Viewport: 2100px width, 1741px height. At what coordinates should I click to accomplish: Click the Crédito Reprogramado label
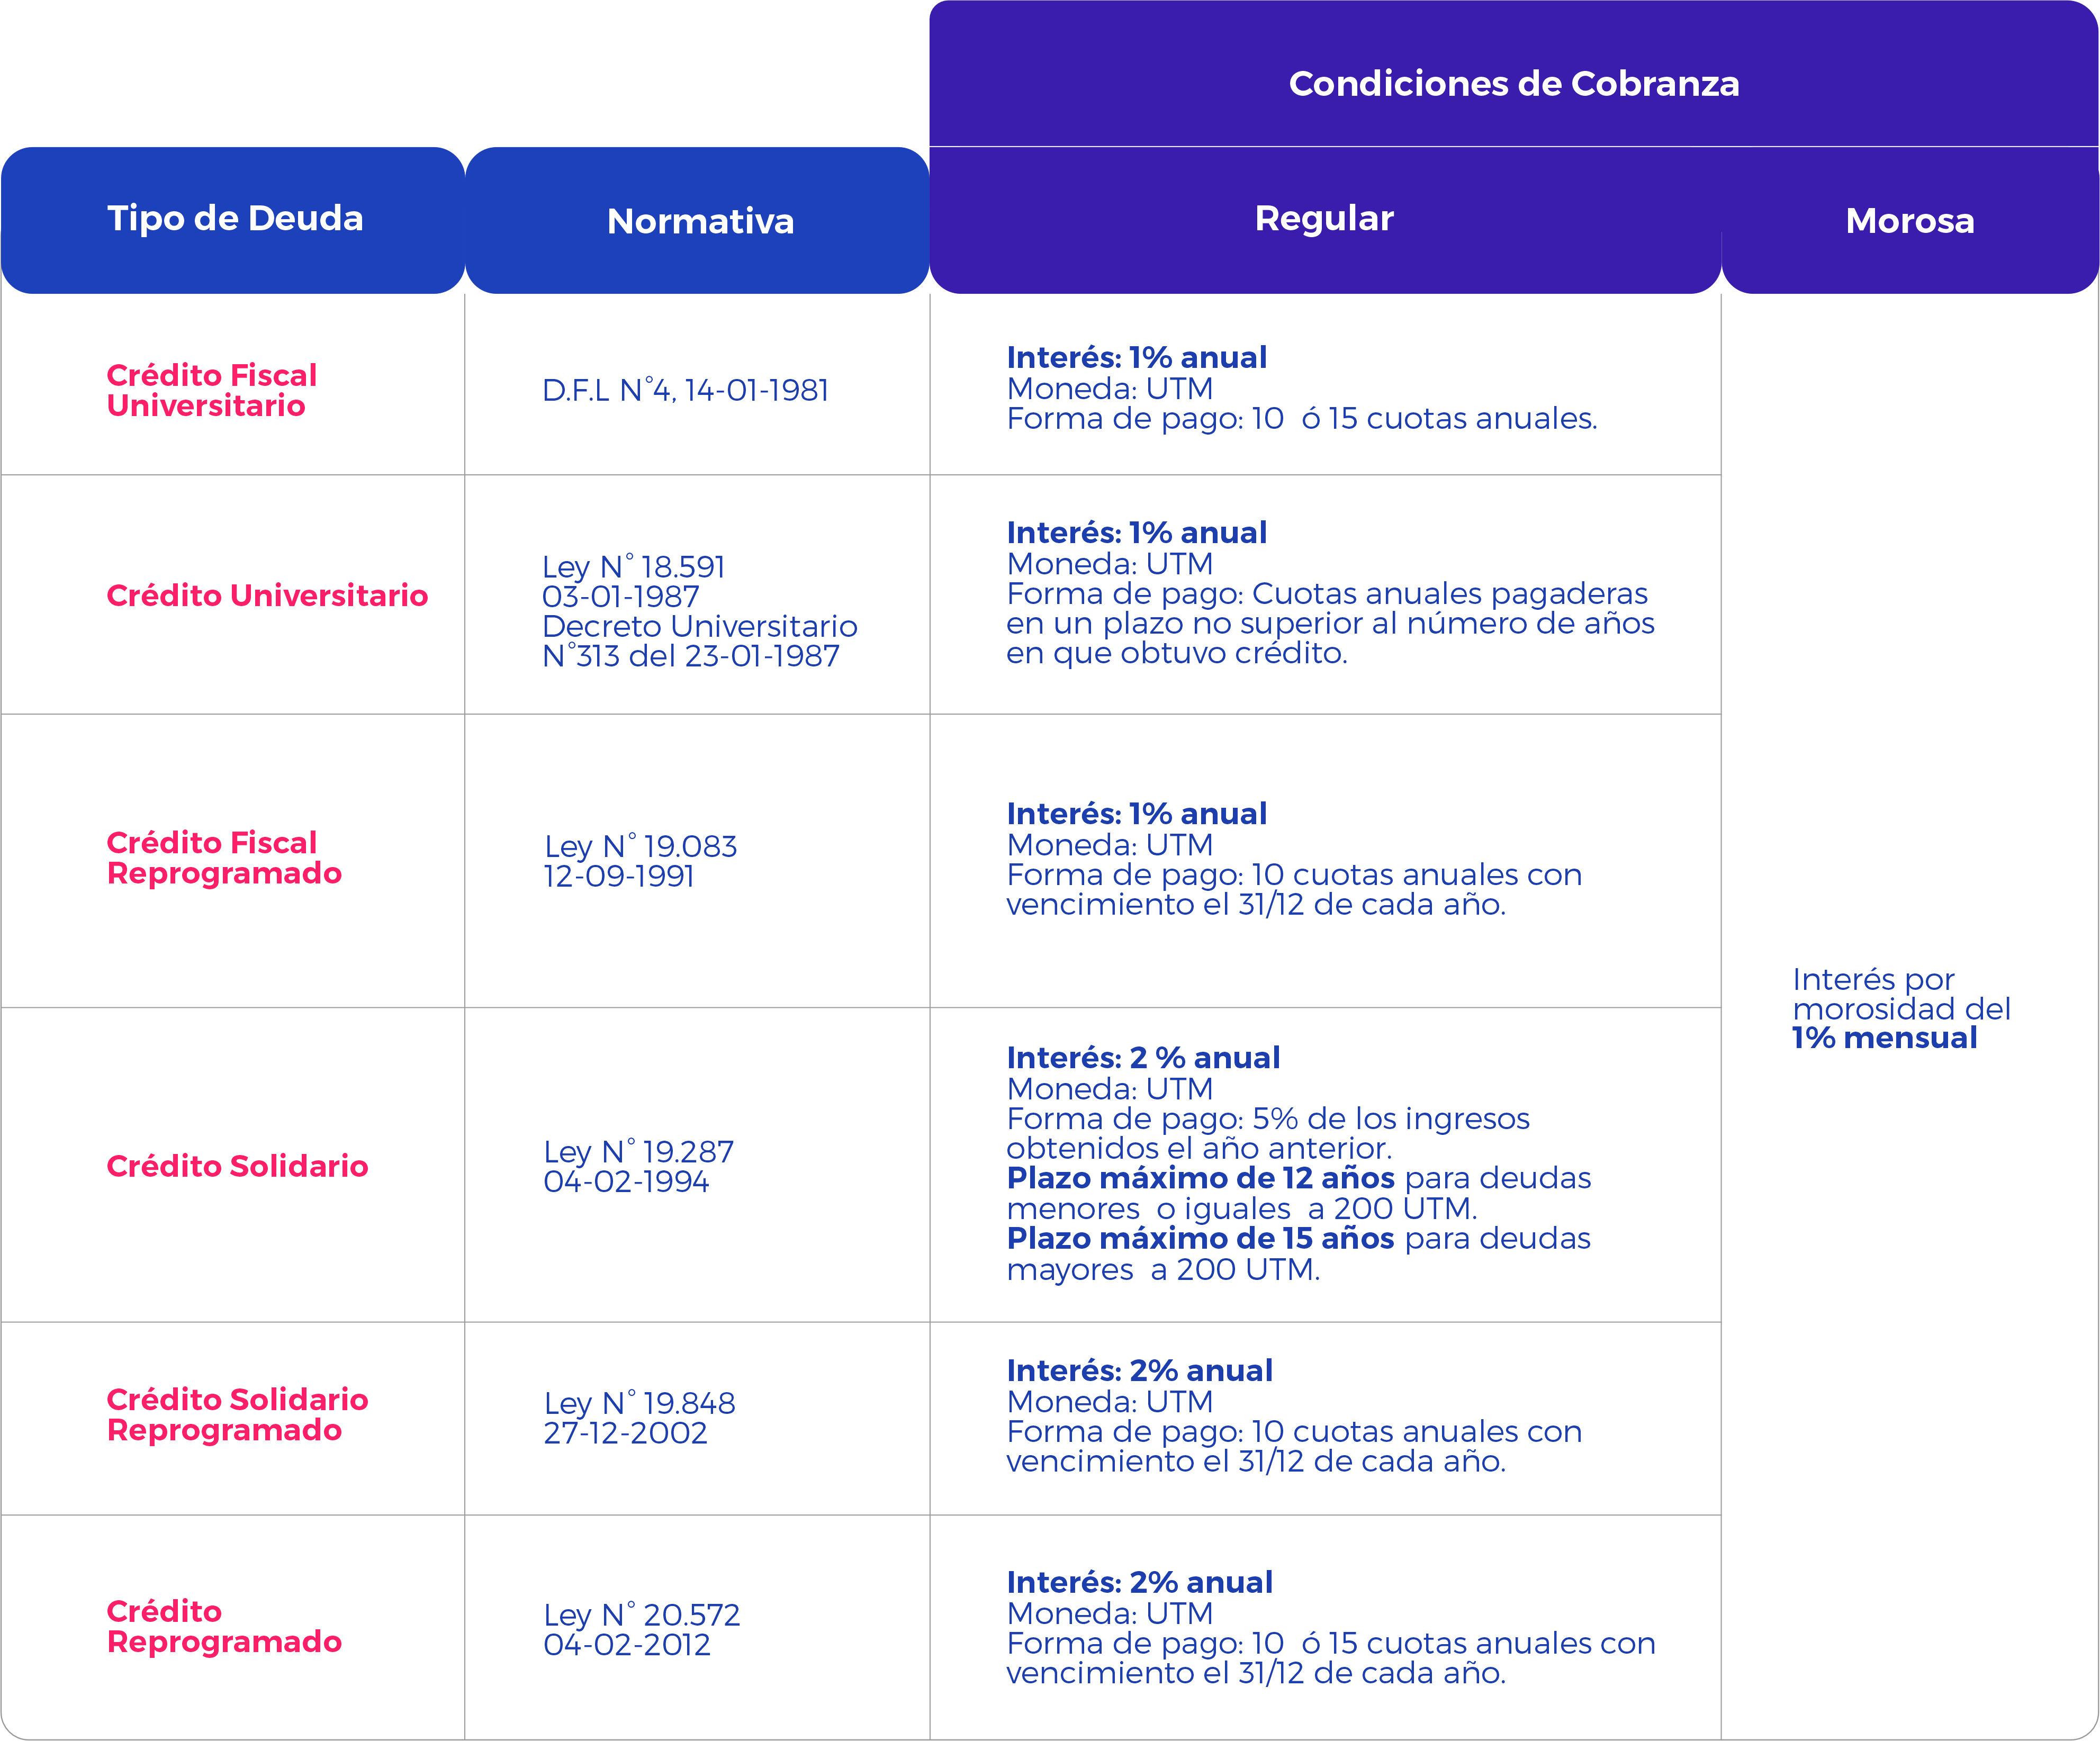tap(224, 1626)
